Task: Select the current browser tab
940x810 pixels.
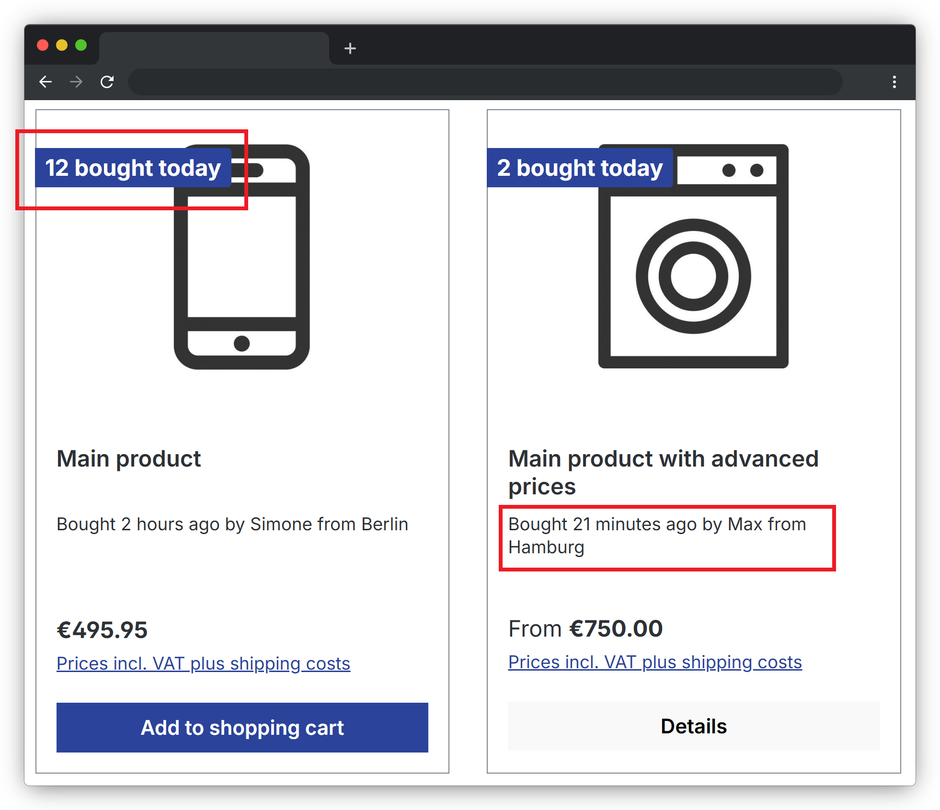Action: tap(214, 48)
